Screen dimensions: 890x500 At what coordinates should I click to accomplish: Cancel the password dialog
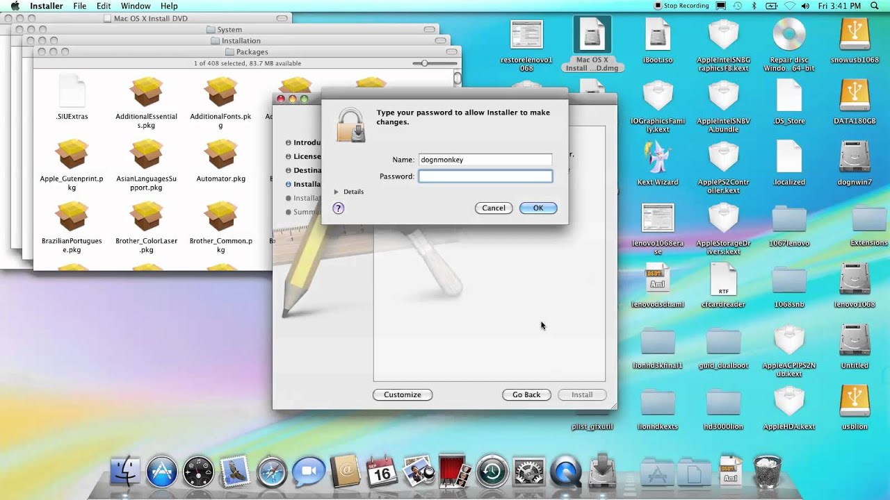494,208
